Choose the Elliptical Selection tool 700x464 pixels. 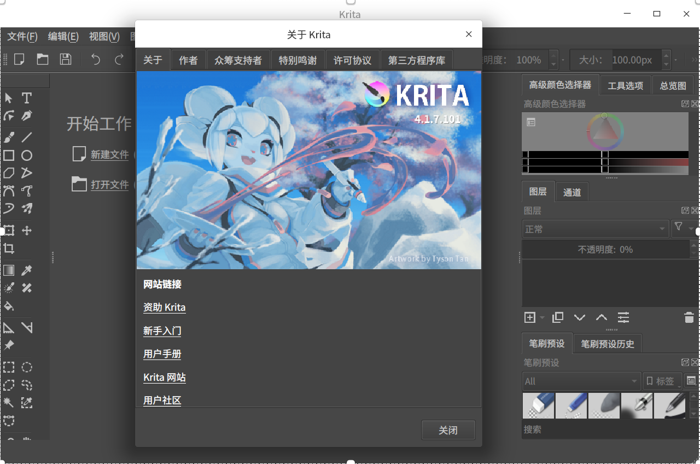(27, 367)
